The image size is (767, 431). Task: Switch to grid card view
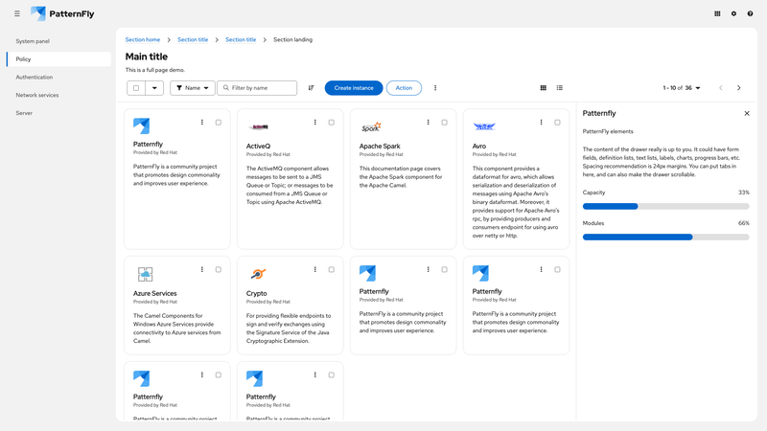[543, 88]
